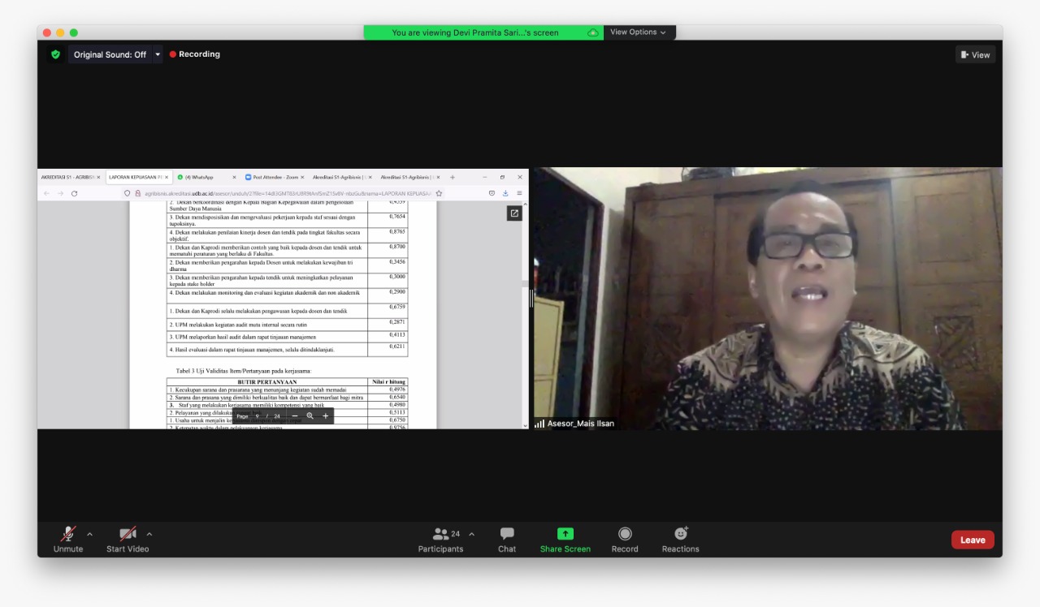The width and height of the screenshot is (1040, 607).
Task: Open the Reactions menu
Action: [681, 539]
